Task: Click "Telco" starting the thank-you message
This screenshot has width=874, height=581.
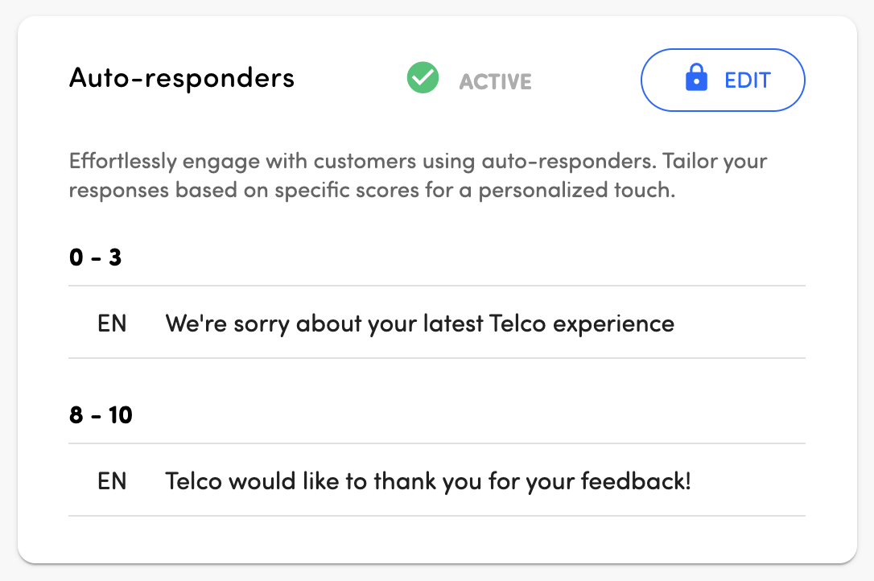Action: [x=194, y=481]
